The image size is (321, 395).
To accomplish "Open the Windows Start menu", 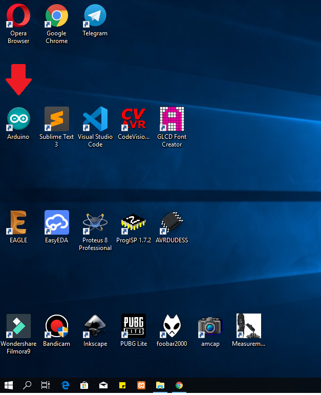I will [9, 385].
